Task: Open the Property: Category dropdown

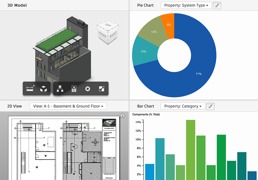Action: pyautogui.click(x=183, y=106)
